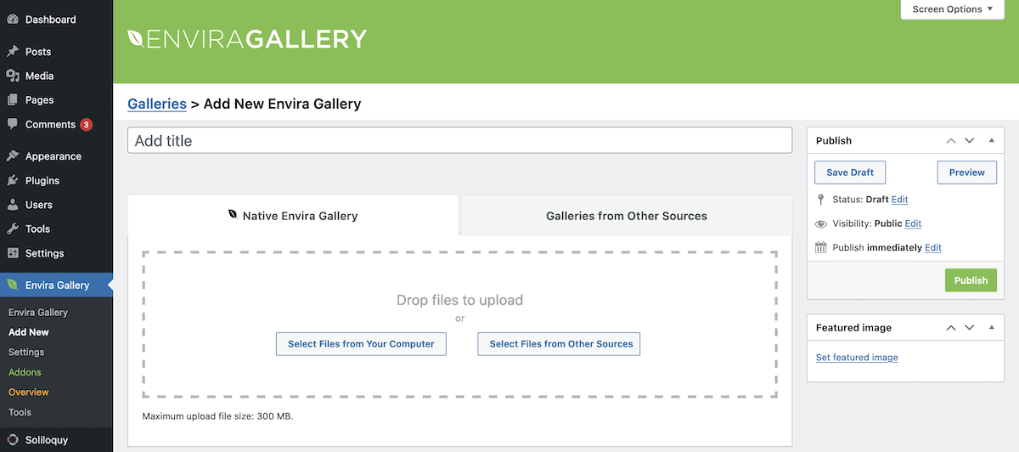
Task: Click Select Files from Your Computer
Action: pyautogui.click(x=361, y=344)
